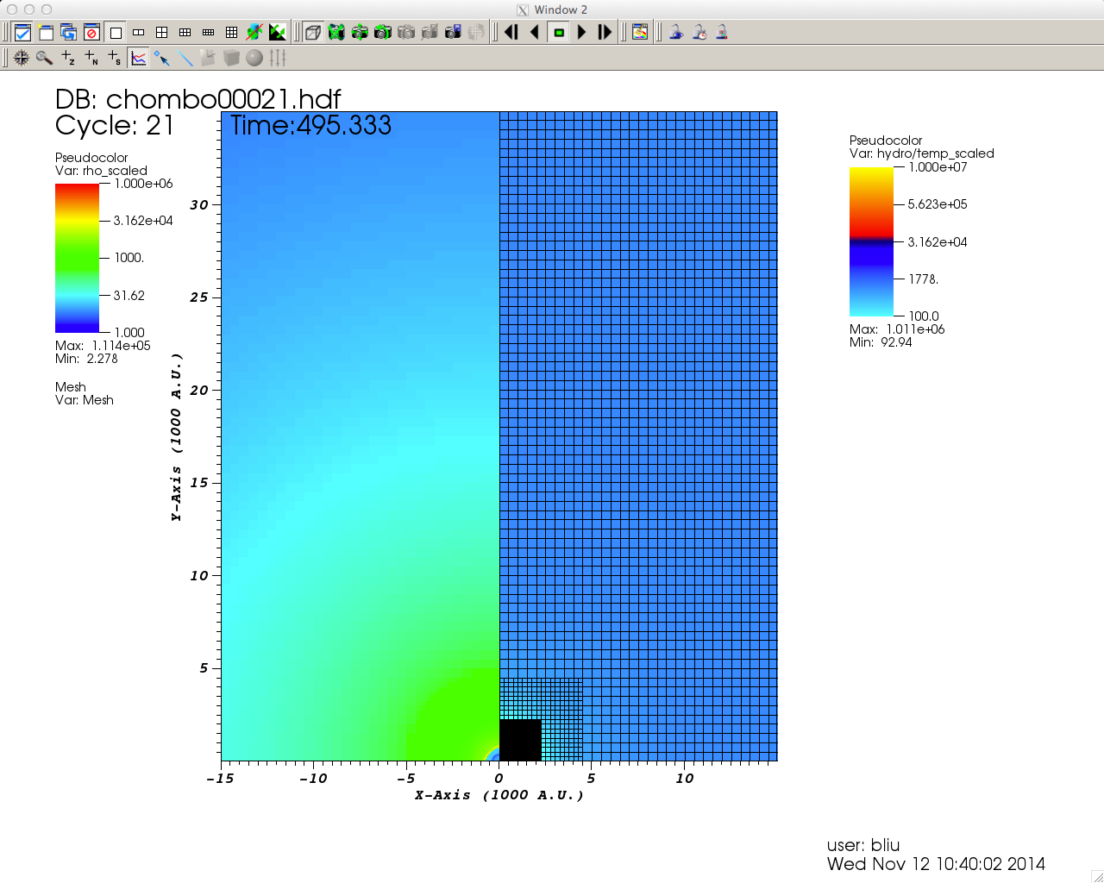
Task: Click the 'DB: chombo00021.hdf' label
Action: click(198, 99)
